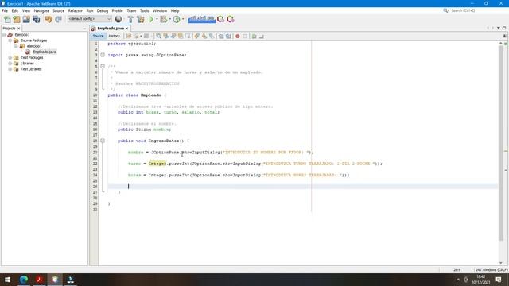
Task: Click the Build Project hammer icon
Action: (130, 19)
